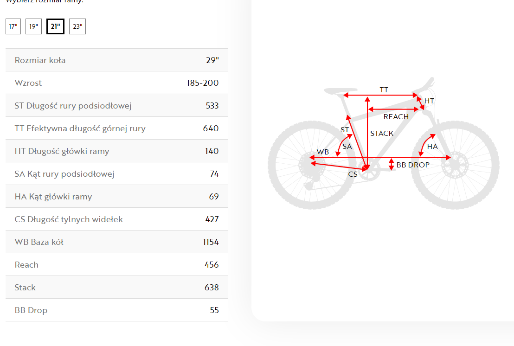Select the 17" frame size option
The width and height of the screenshot is (514, 346).
pos(13,26)
